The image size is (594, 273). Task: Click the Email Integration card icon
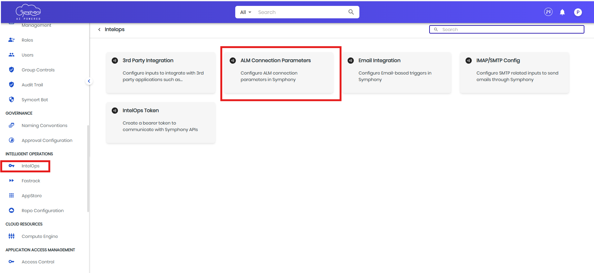(351, 60)
